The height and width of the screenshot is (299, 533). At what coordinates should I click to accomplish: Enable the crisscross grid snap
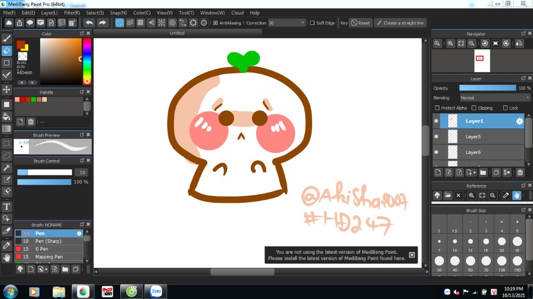pyautogui.click(x=141, y=23)
